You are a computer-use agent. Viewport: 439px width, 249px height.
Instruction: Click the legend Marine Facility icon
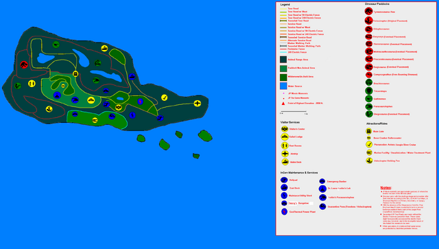369,153
